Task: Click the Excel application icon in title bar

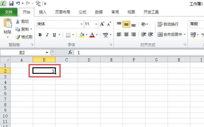Action: [x=3, y=3]
